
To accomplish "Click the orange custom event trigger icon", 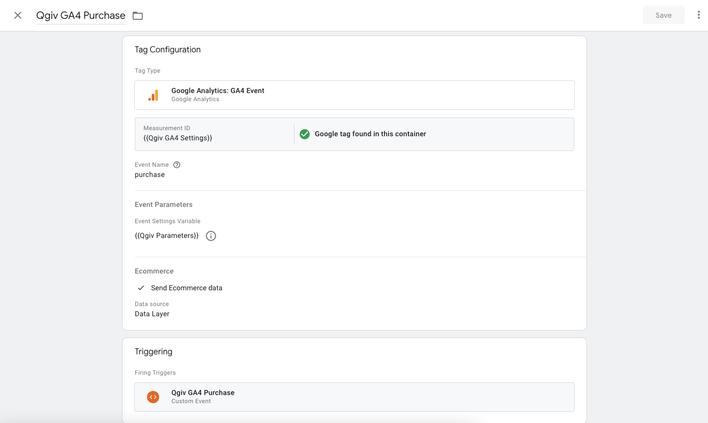I will 153,397.
